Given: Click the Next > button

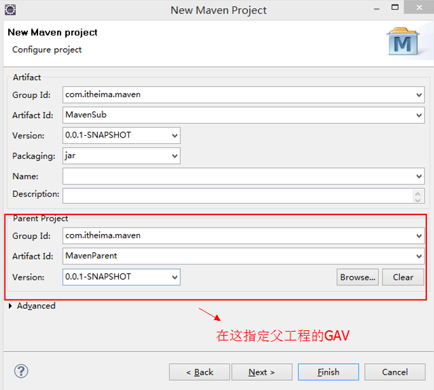Looking at the screenshot, I should (x=262, y=372).
